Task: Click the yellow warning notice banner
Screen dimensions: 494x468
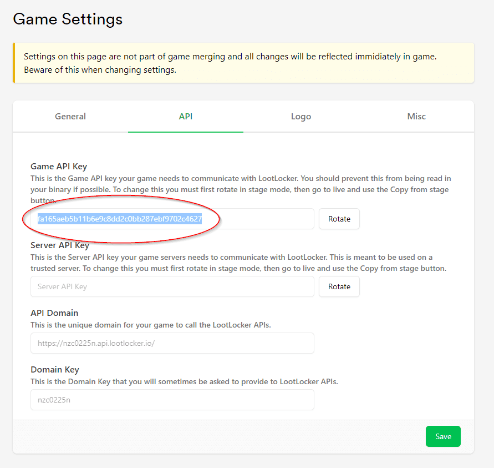Action: [x=244, y=63]
